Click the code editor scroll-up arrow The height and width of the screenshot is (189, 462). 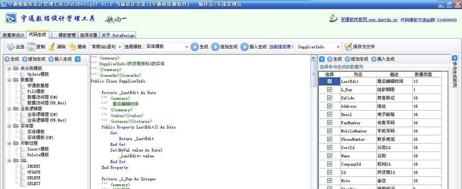[314, 58]
